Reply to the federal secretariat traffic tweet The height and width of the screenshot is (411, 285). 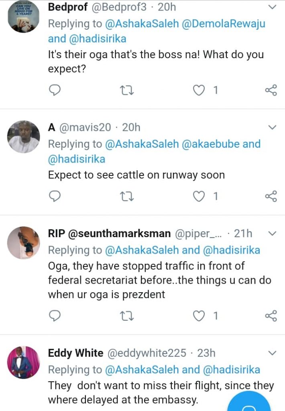click(x=55, y=316)
